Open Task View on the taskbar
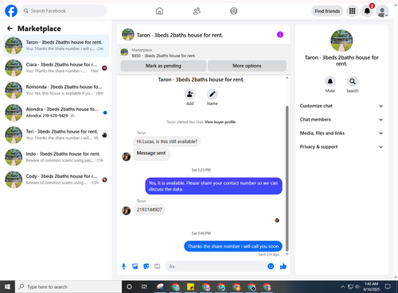398x293 pixels. click(144, 287)
